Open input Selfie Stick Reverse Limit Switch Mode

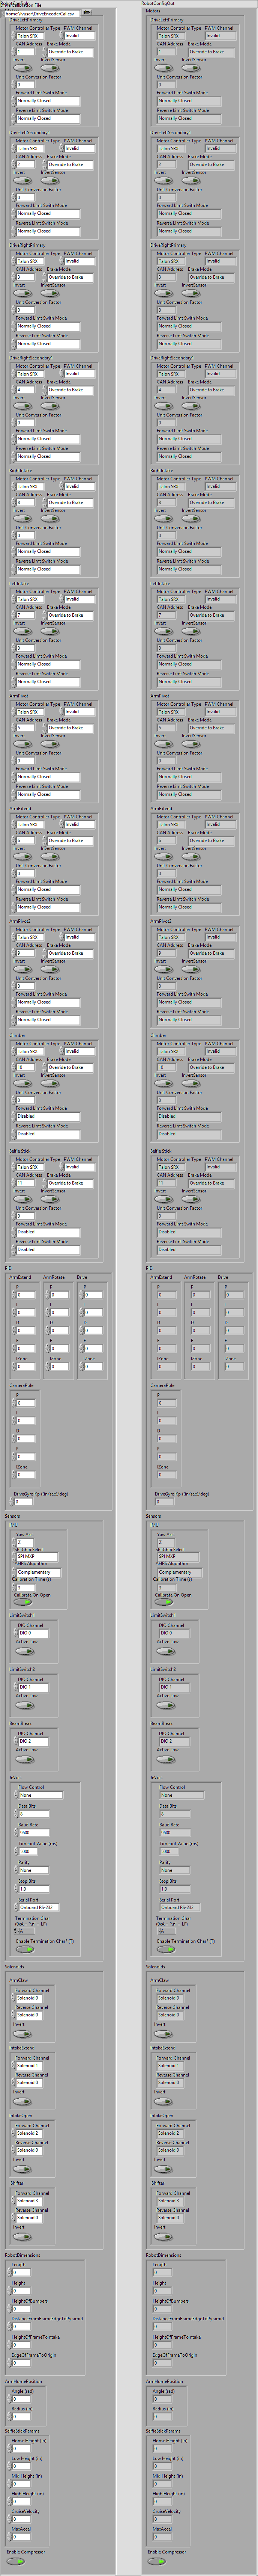[x=46, y=1250]
